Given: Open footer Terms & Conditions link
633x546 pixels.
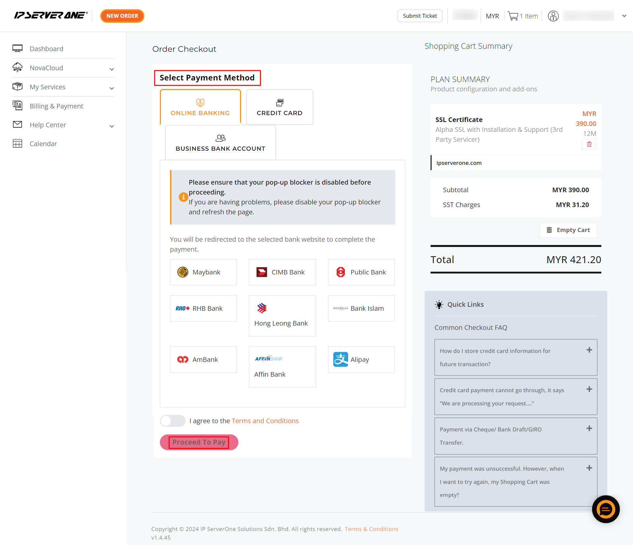Looking at the screenshot, I should pos(372,529).
